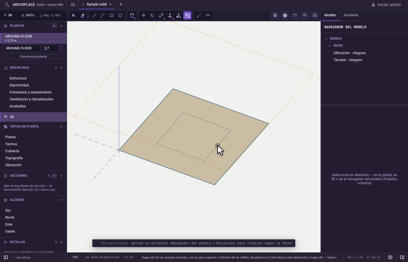The image size is (408, 262).
Task: Open the hamburger menu
Action: [x=73, y=5]
